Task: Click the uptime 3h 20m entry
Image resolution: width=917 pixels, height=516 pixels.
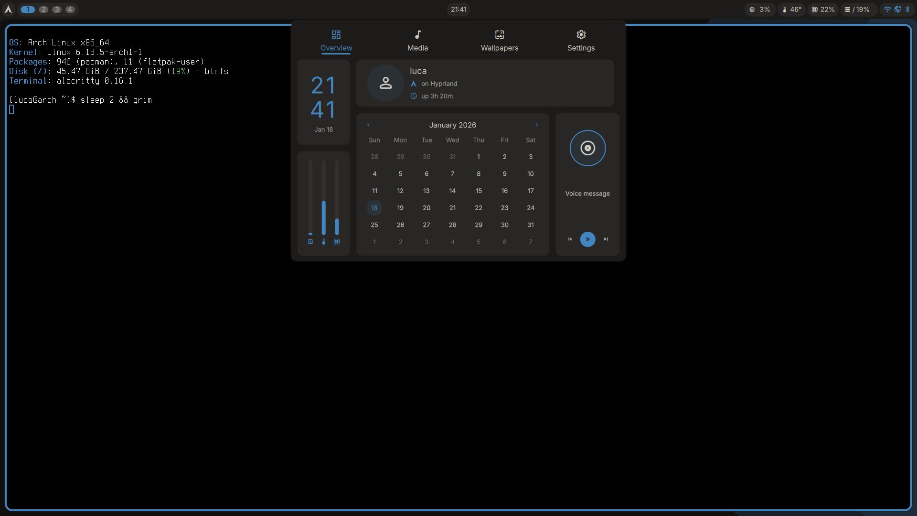Action: pos(436,96)
